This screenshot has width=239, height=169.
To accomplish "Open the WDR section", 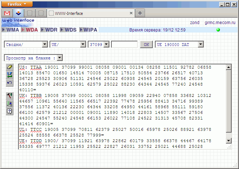I will (x=49, y=30).
